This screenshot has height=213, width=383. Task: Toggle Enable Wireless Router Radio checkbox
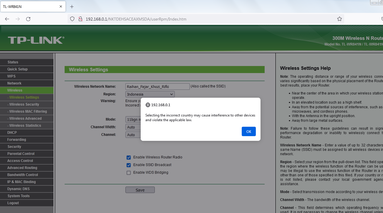coord(129,158)
